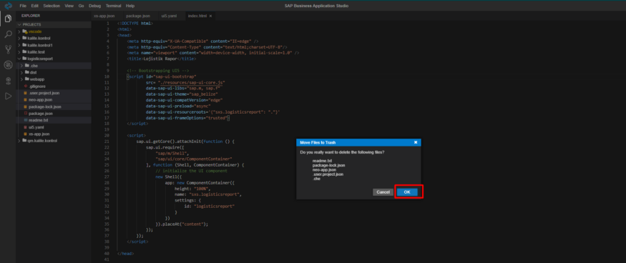Click the xs-app.json file icon in explorer
This screenshot has height=263, width=626.
[26, 134]
